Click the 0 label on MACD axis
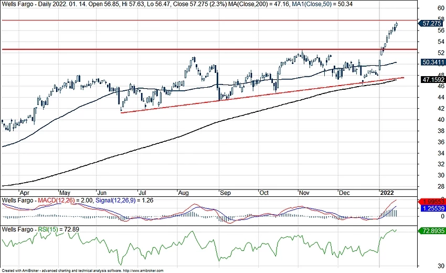 click(x=442, y=216)
